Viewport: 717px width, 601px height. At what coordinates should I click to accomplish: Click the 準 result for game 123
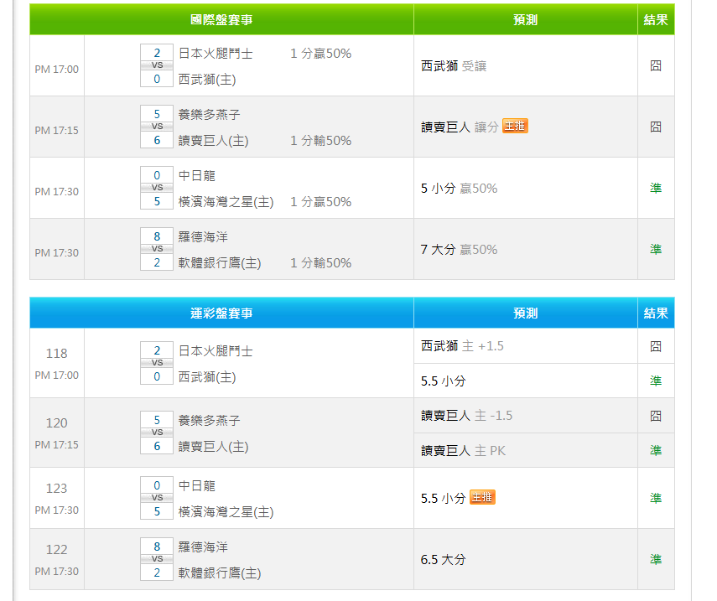pyautogui.click(x=656, y=498)
